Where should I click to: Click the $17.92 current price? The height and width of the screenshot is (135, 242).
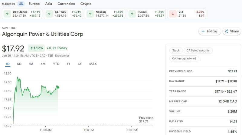click(13, 48)
